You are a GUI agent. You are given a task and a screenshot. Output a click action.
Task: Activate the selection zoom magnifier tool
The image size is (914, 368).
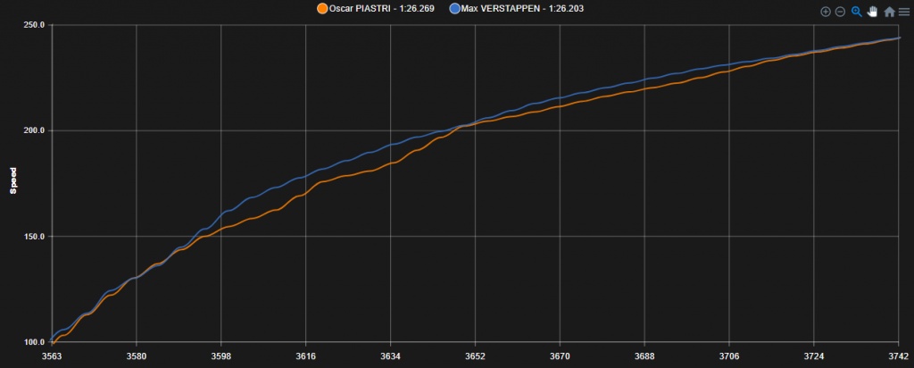coord(856,12)
